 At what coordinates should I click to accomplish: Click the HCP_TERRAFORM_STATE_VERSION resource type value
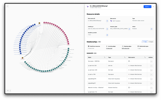tap(119, 29)
